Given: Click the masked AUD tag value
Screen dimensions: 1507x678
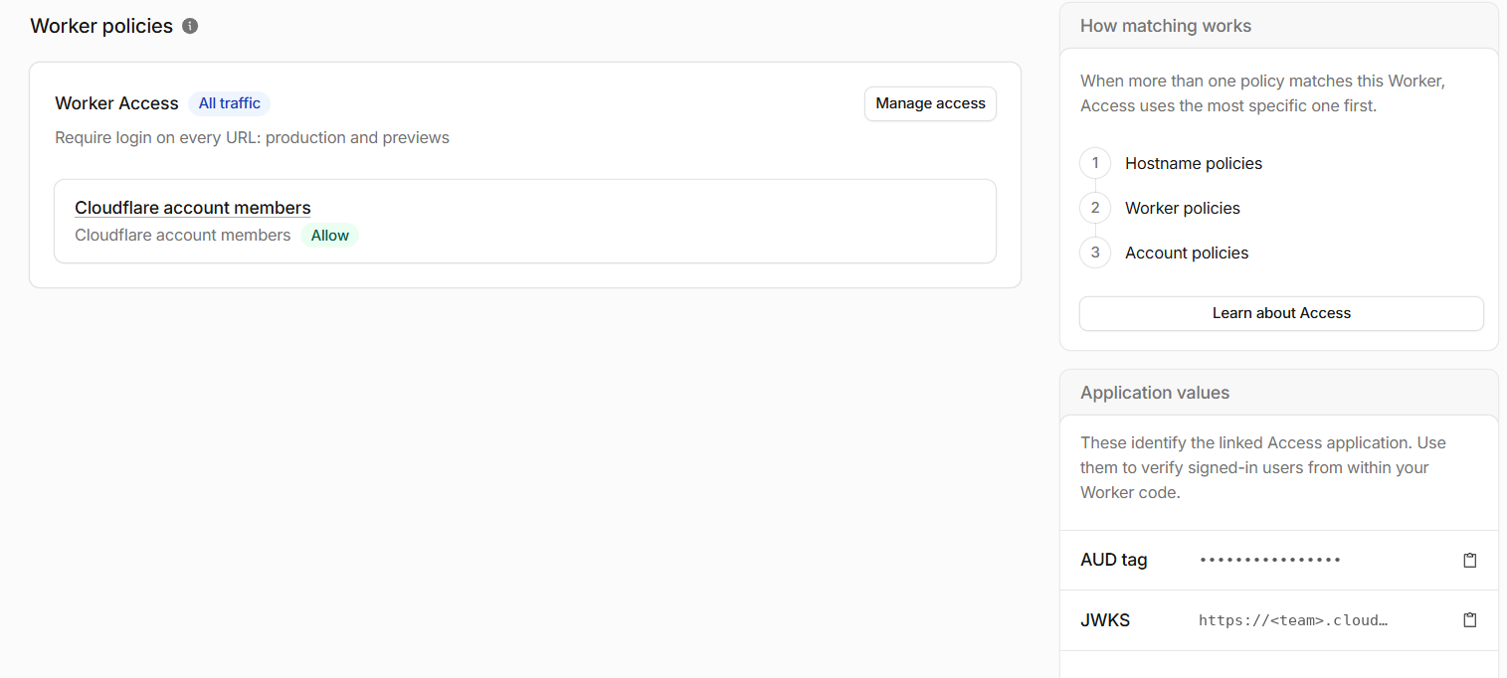Looking at the screenshot, I should tap(1270, 561).
